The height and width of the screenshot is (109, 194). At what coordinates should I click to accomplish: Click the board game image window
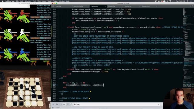(x=25, y=89)
